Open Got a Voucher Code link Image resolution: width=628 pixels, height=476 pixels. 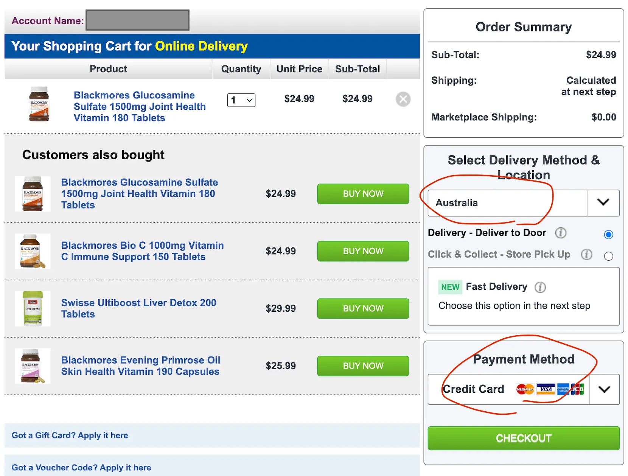click(x=81, y=468)
